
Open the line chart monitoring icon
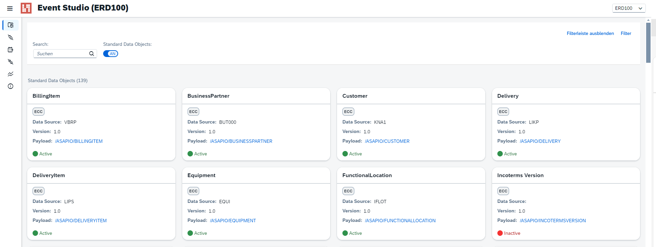click(11, 74)
